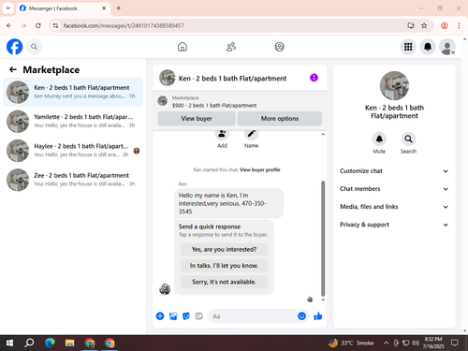Viewport: 468px width, 351px height.
Task: Send quick reply 'Yes, are you interested?'
Action: click(x=224, y=249)
